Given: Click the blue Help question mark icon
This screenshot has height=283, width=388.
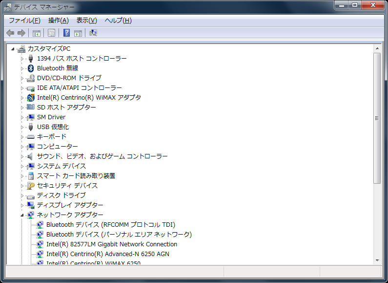Looking at the screenshot, I should pos(66,33).
